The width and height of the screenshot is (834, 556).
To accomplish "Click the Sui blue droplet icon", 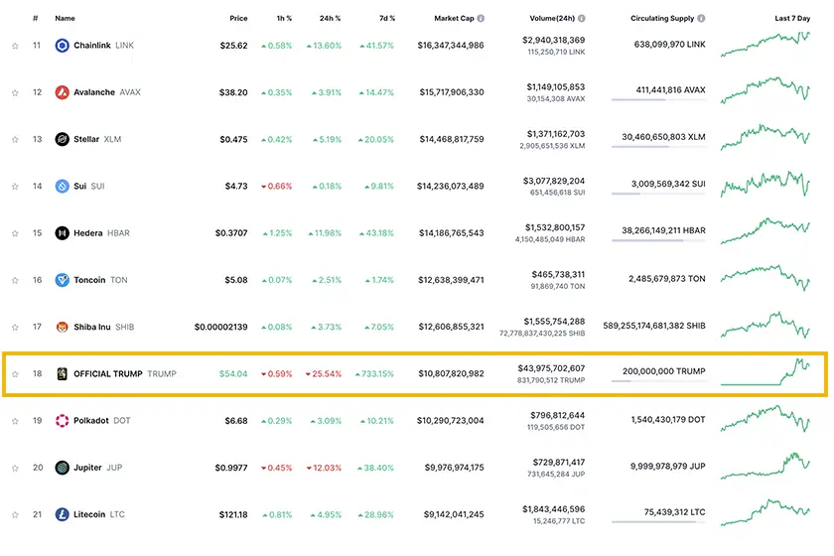I will (62, 186).
